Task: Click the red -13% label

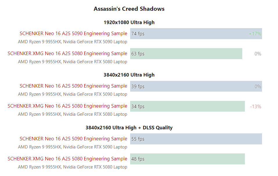Action: click(256, 106)
